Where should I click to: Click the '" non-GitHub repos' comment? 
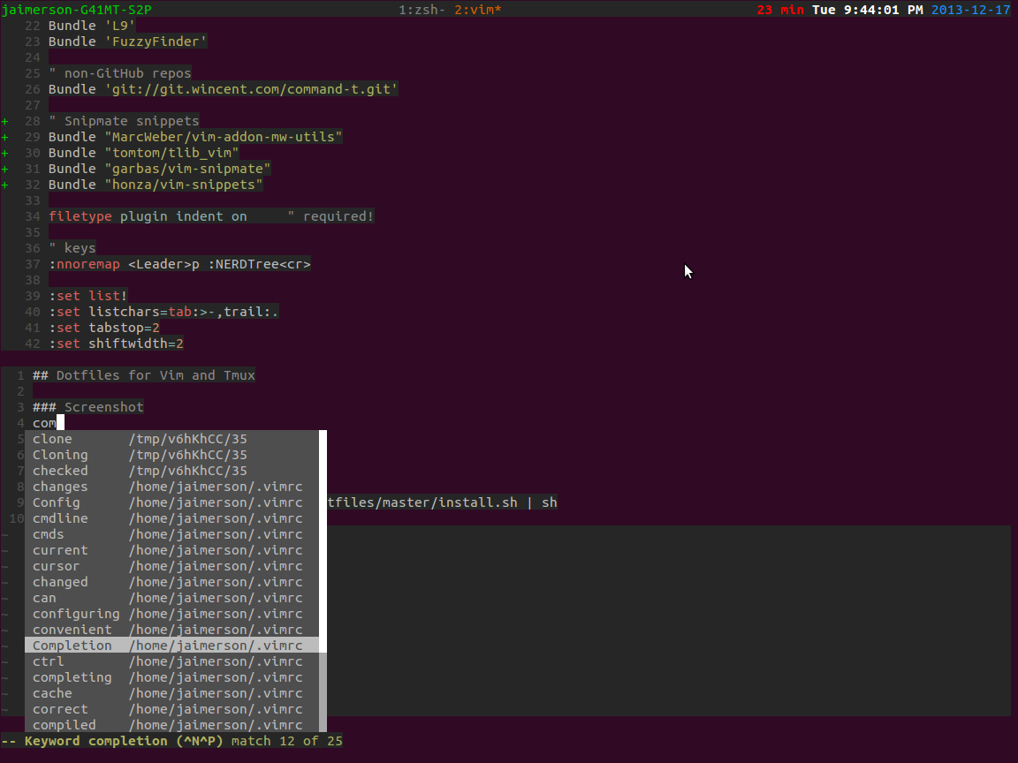point(120,73)
